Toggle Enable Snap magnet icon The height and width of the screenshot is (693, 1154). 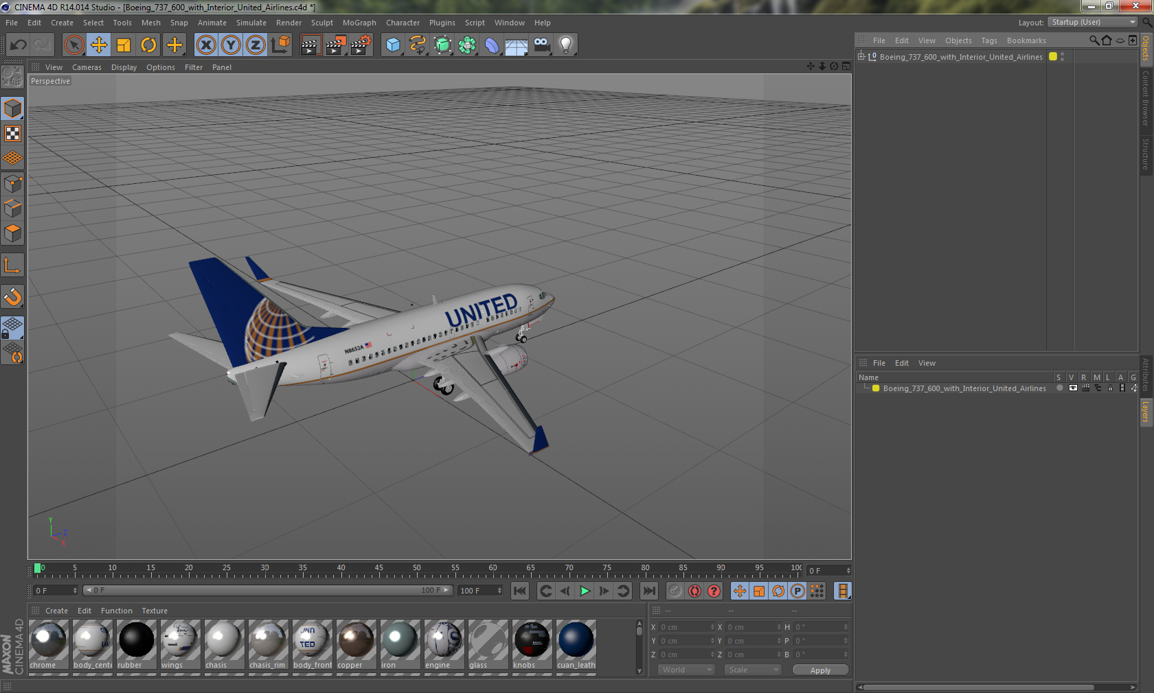(12, 296)
